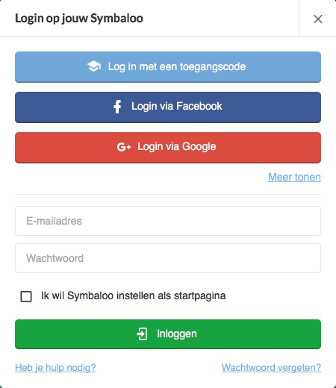The height and width of the screenshot is (388, 336).
Task: Close the Symbaloo login dialog
Action: coord(318,19)
